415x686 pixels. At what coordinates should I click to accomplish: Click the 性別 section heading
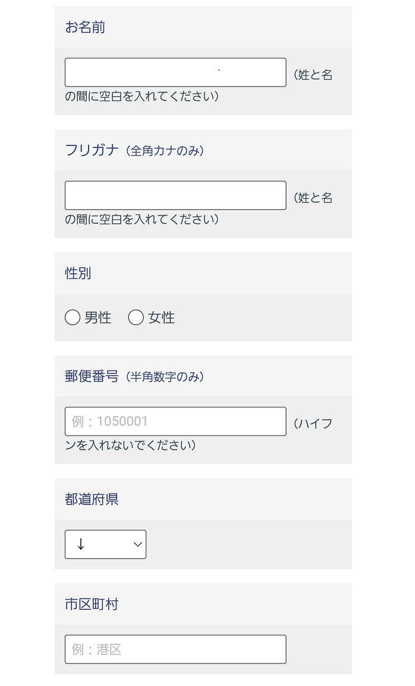pos(78,273)
